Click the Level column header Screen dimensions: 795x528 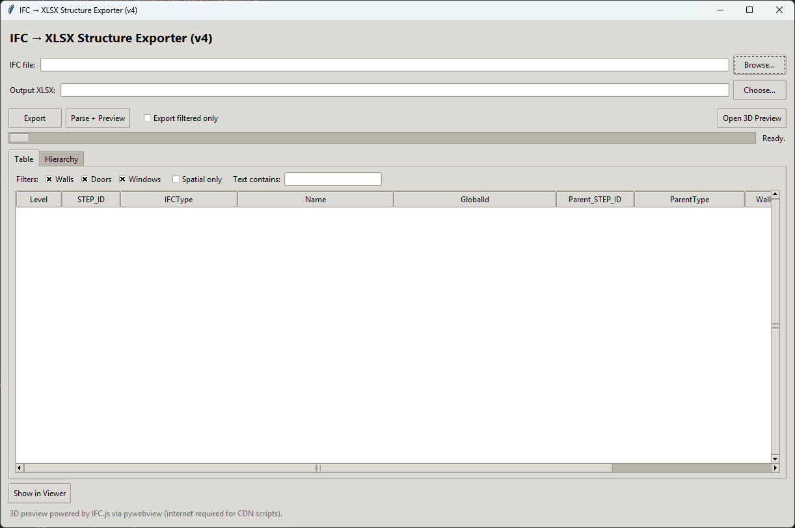click(39, 200)
